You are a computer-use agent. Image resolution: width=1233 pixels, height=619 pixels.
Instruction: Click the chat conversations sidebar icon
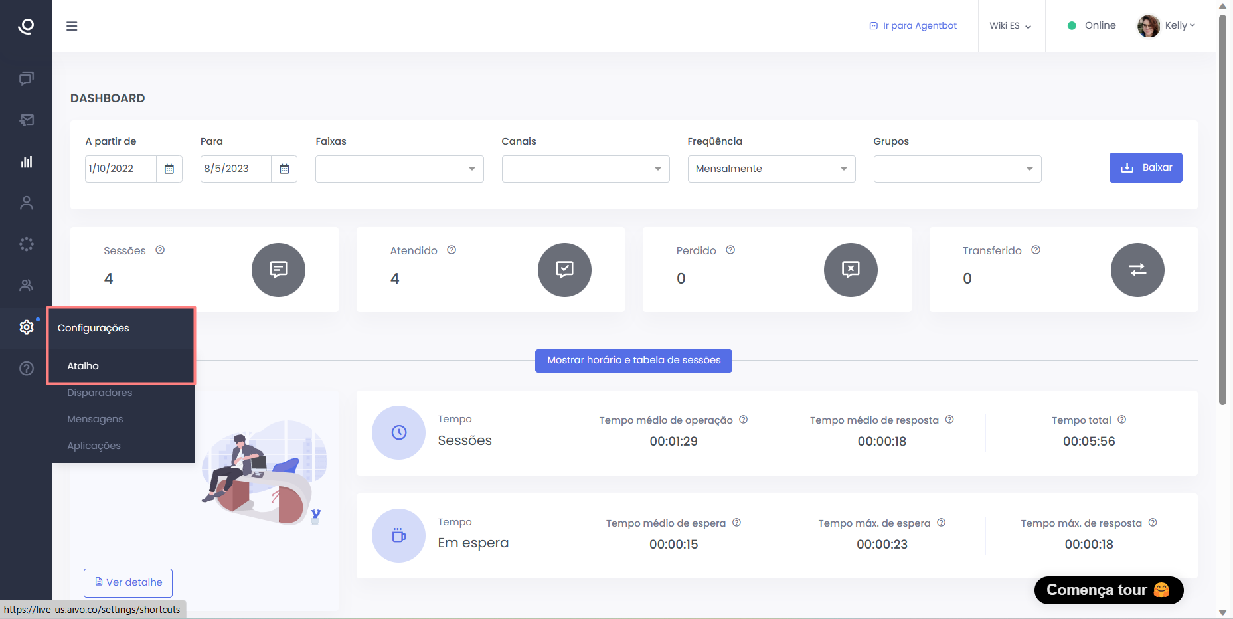pyautogui.click(x=27, y=79)
